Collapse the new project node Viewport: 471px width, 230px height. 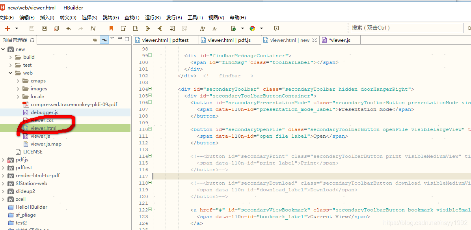(x=3, y=49)
